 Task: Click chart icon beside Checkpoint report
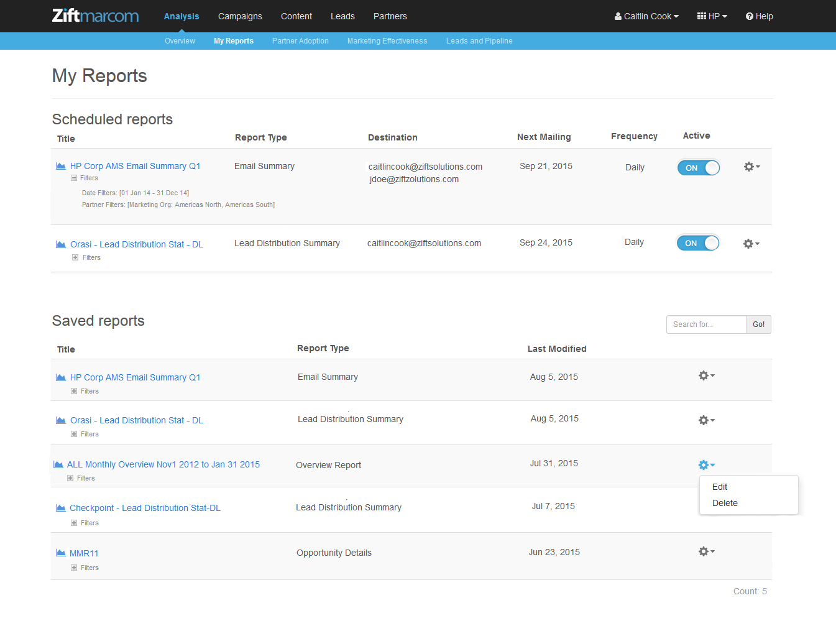[61, 508]
